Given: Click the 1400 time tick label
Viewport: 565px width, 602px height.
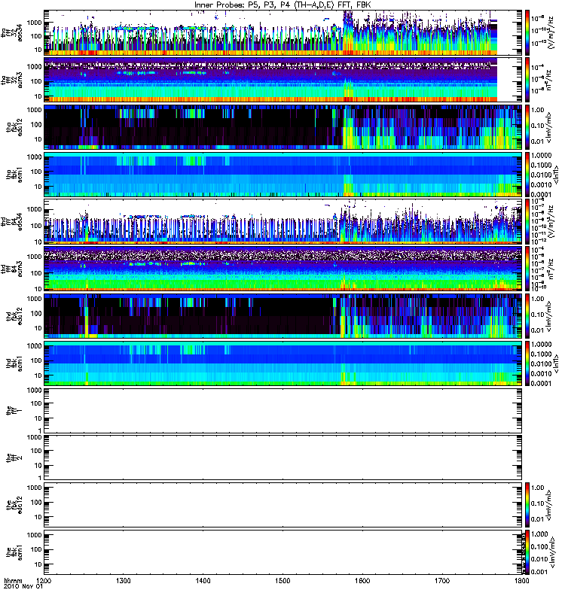Looking at the screenshot, I should pos(203,580).
